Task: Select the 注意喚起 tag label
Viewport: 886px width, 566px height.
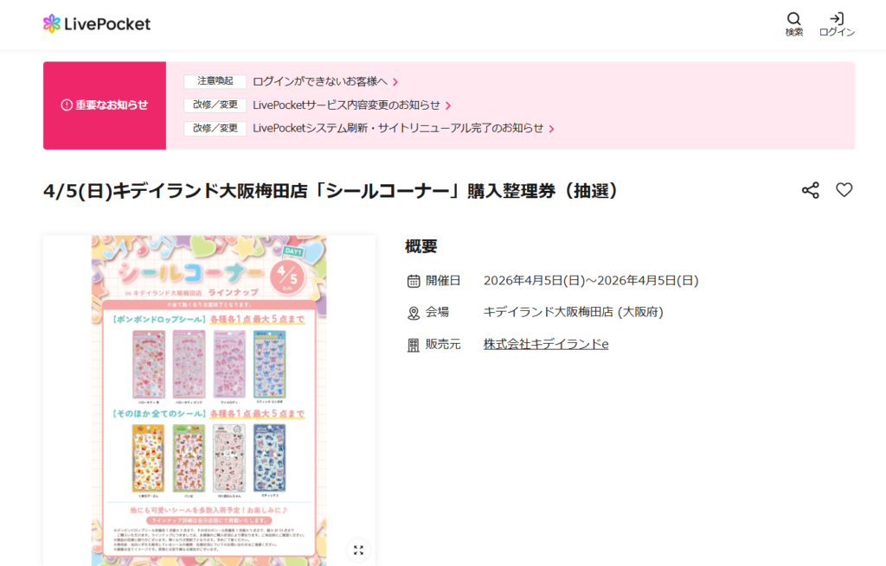Action: tap(215, 81)
